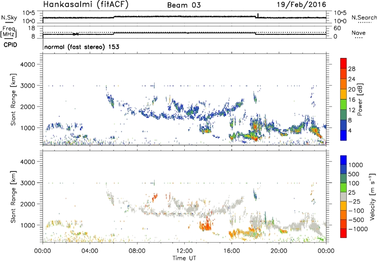This screenshot has height=261, width=377.
Task: Click the "60" Nave axis tick label
Action: (x=337, y=28)
